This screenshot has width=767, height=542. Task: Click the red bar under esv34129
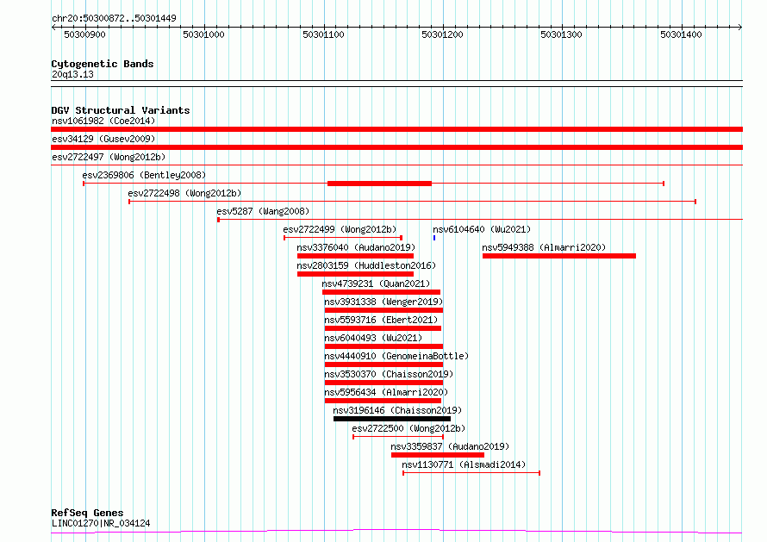point(396,147)
